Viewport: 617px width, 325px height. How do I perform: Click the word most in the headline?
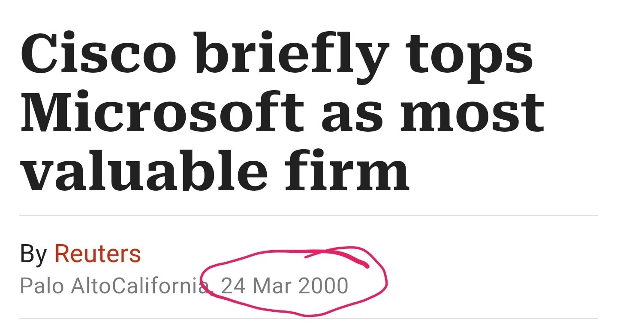point(472,113)
